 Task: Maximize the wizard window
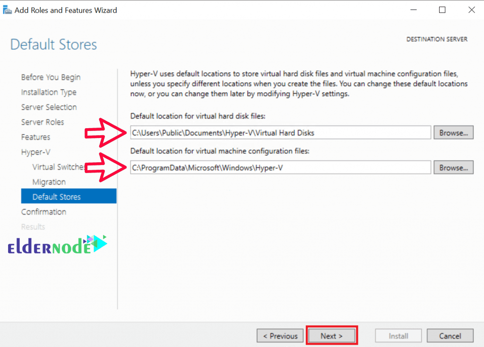[x=442, y=10]
